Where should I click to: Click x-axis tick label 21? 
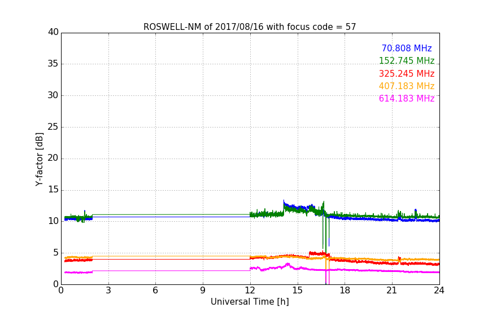392,291
